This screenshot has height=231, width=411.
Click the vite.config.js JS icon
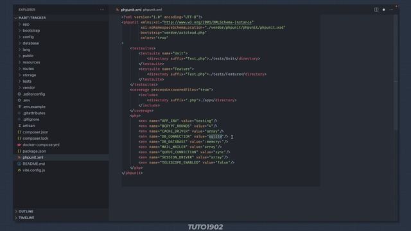(x=19, y=170)
